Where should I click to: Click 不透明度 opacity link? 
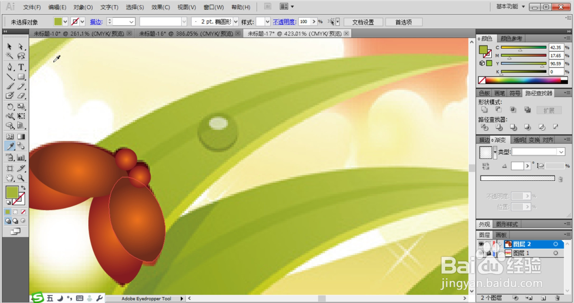(284, 22)
